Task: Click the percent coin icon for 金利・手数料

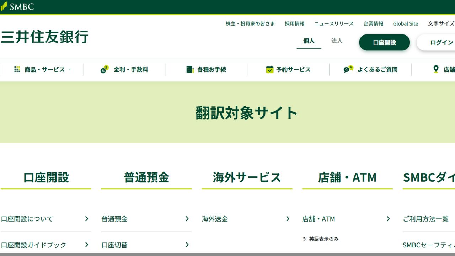Action: (x=105, y=69)
